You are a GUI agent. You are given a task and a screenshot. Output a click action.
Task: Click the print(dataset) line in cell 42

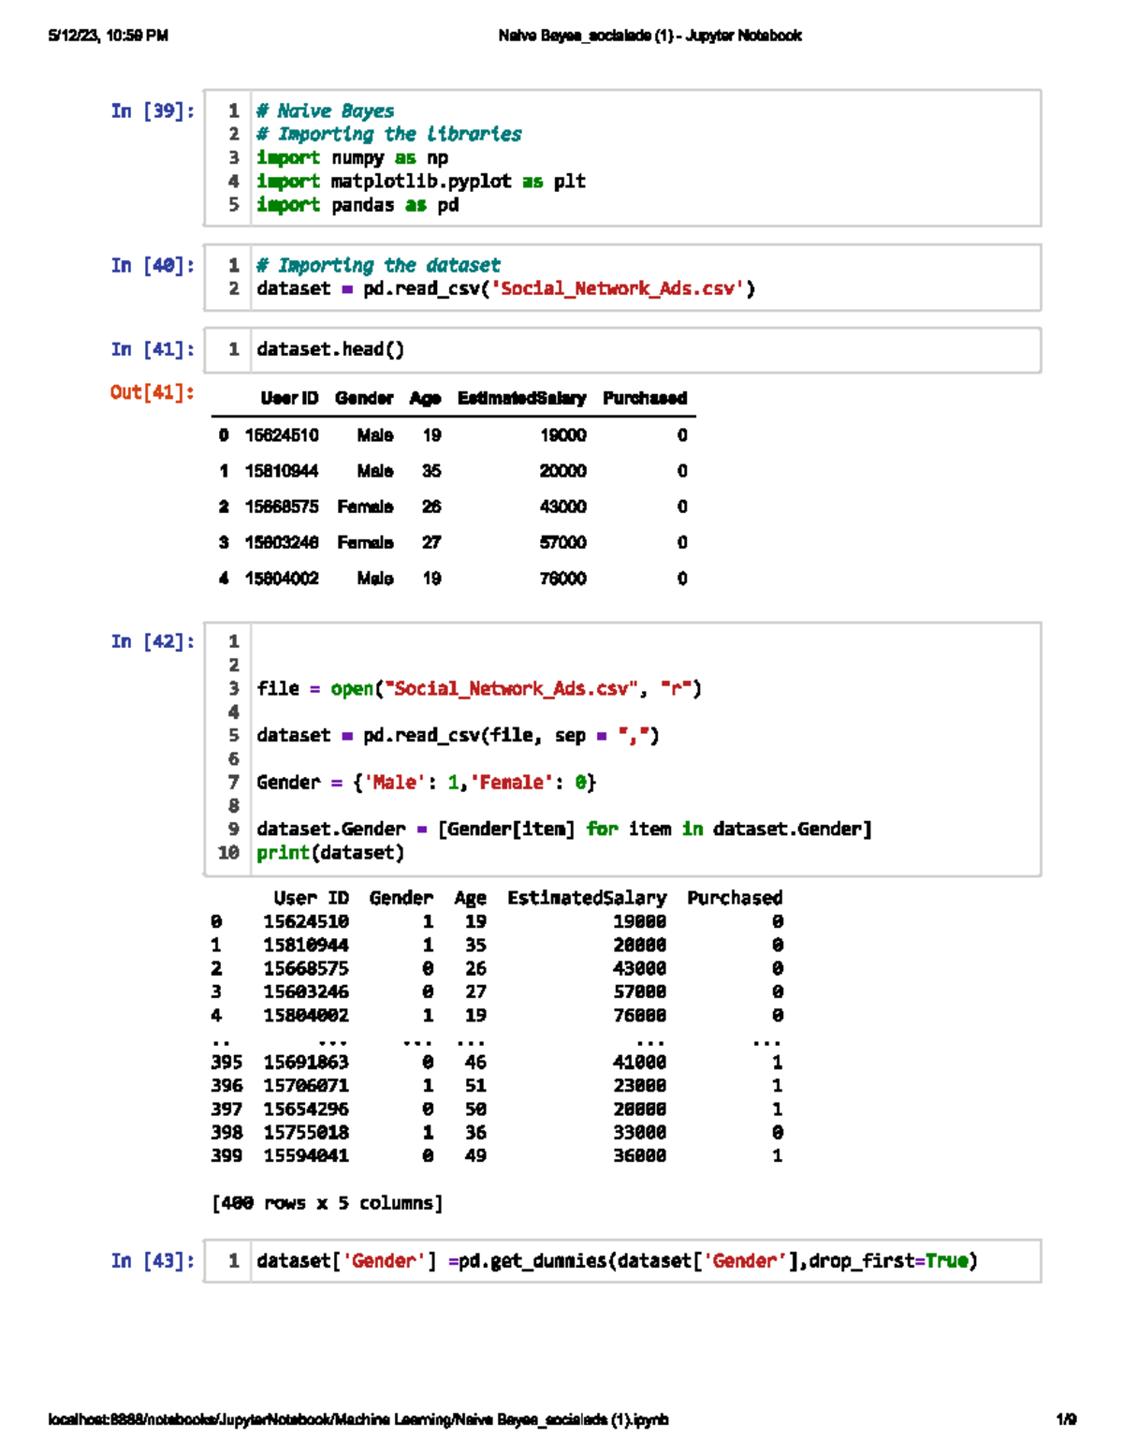(x=330, y=853)
